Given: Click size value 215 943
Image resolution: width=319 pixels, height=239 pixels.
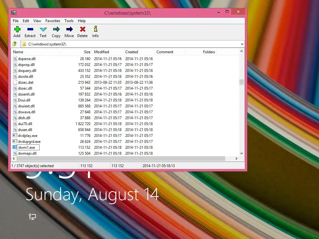Looking at the screenshot, I should click(84, 82).
